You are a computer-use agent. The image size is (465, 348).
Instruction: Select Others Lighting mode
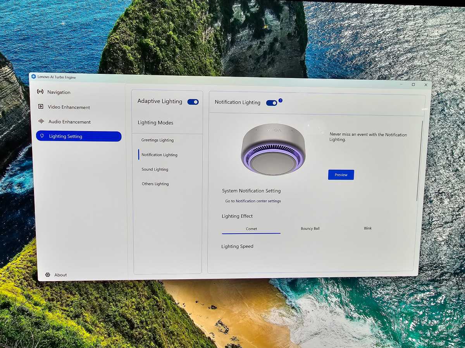pos(155,184)
